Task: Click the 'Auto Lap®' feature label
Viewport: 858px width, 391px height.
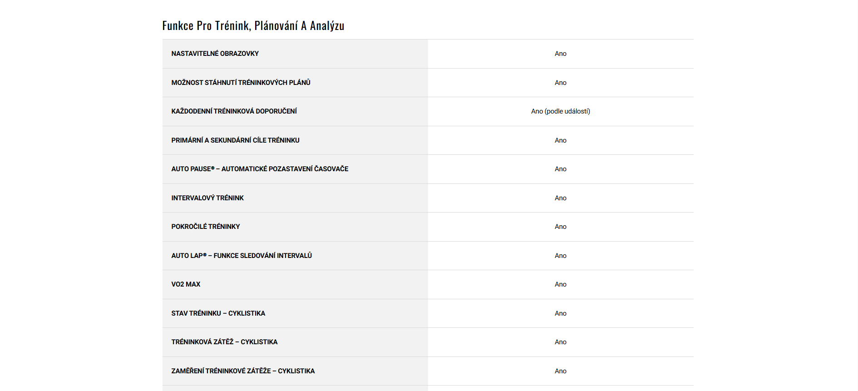Action: [242, 256]
